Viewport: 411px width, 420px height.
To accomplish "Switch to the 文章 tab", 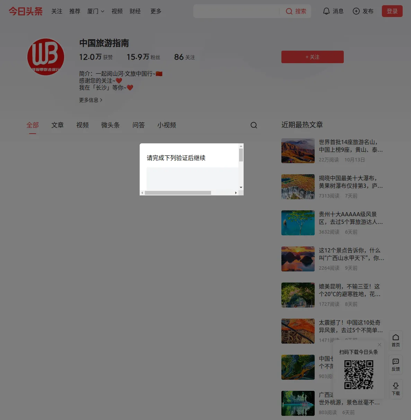I will 58,125.
